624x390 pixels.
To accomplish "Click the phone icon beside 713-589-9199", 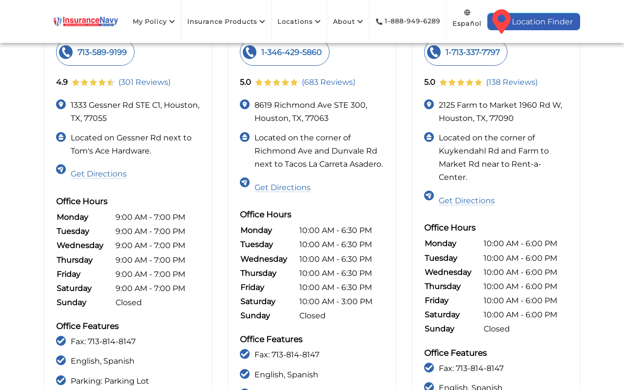I will tap(66, 53).
